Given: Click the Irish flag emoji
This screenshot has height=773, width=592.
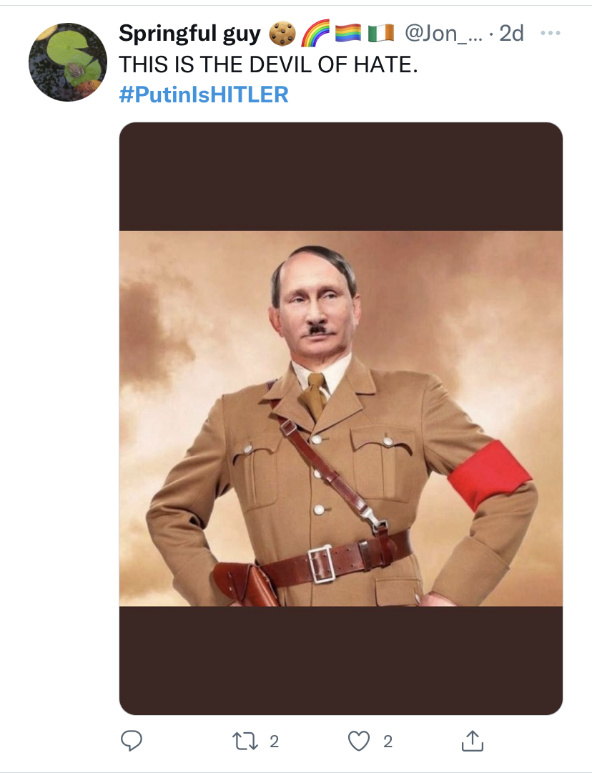Looking at the screenshot, I should click(380, 33).
